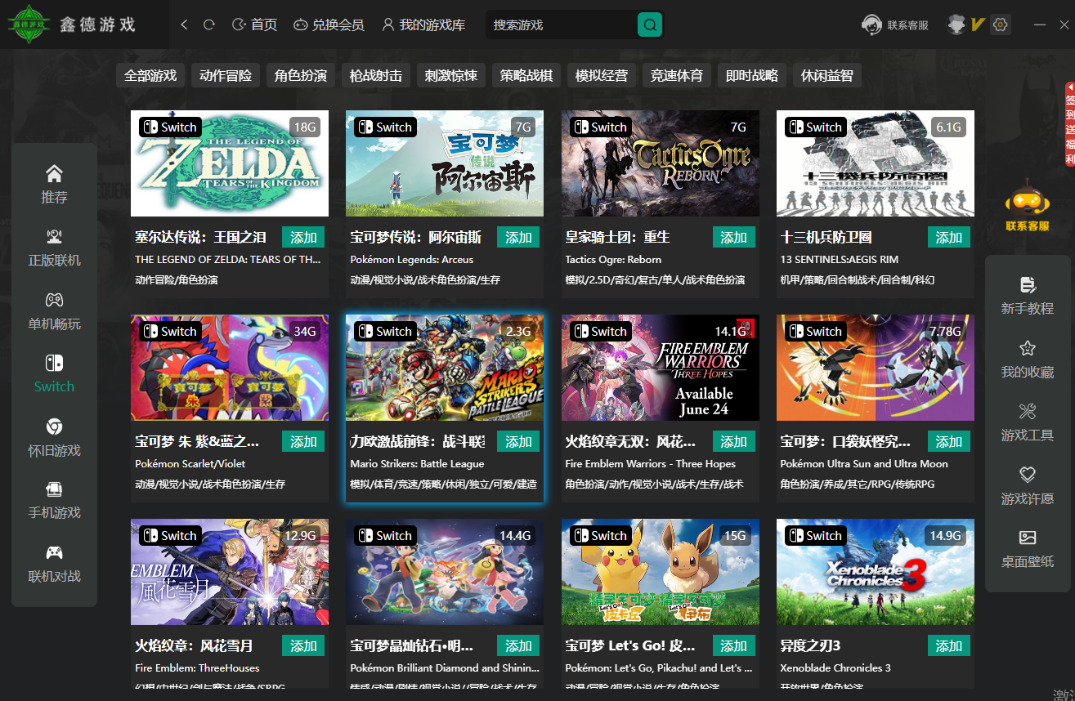Select the 休闲益智 category tab
This screenshot has width=1075, height=701.
827,75
